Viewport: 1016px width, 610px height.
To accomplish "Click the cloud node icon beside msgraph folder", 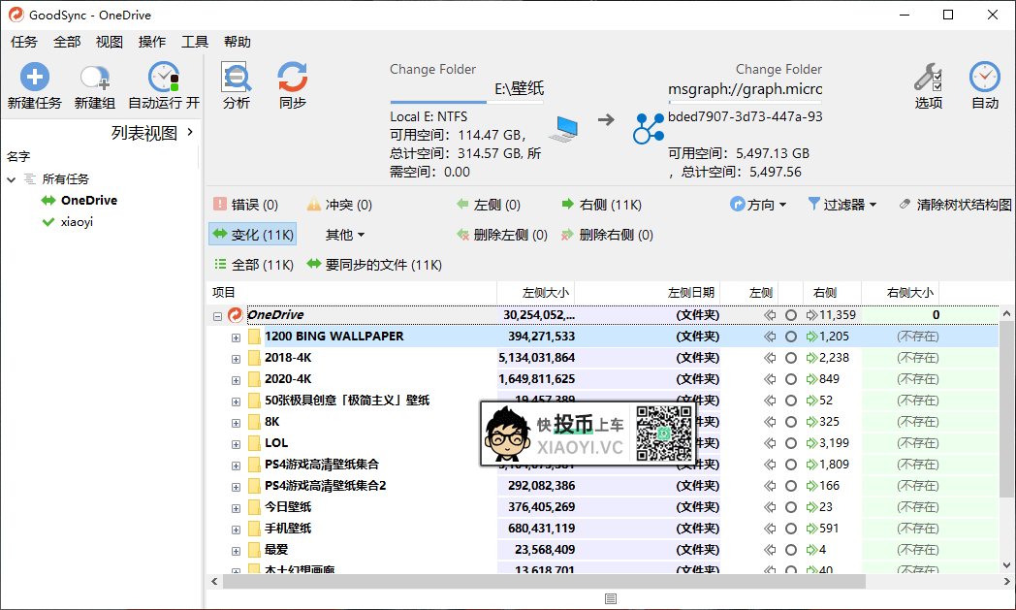I will (650, 127).
